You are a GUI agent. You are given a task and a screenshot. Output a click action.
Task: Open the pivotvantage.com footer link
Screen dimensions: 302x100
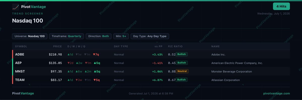point(277,93)
